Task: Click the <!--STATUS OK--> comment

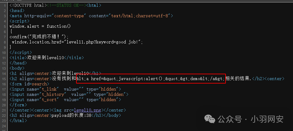Action: pyautogui.click(x=67, y=6)
